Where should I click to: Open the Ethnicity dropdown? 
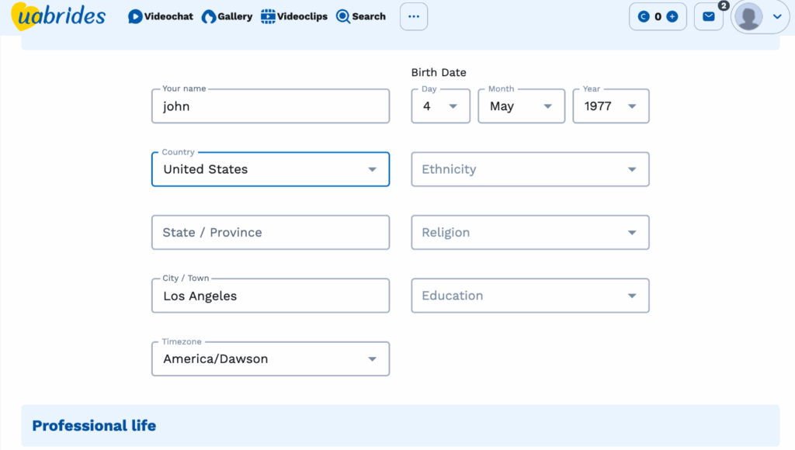[529, 169]
